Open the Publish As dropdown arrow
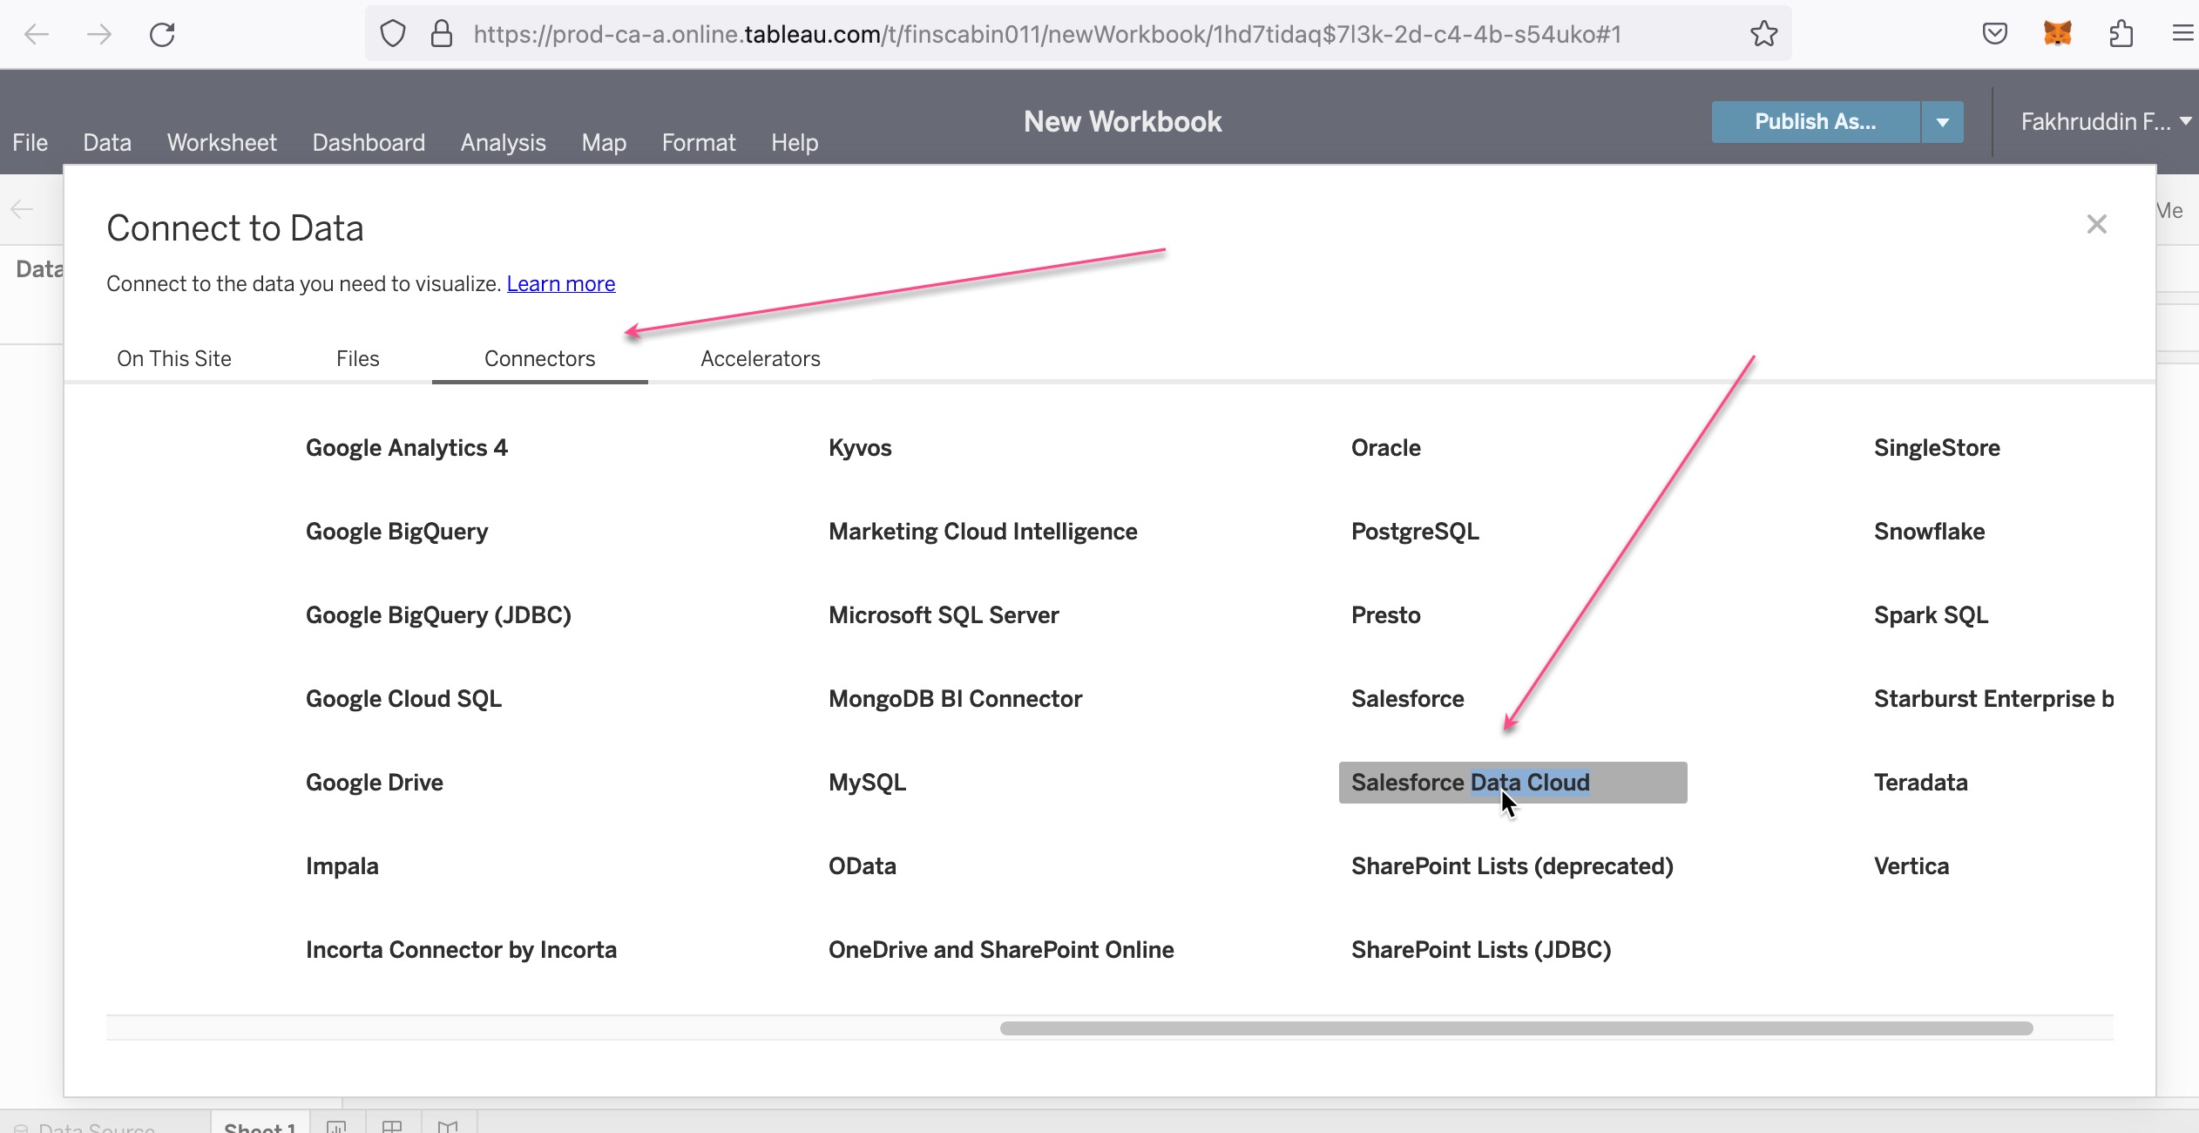Viewport: 2199px width, 1133px height. point(1943,122)
